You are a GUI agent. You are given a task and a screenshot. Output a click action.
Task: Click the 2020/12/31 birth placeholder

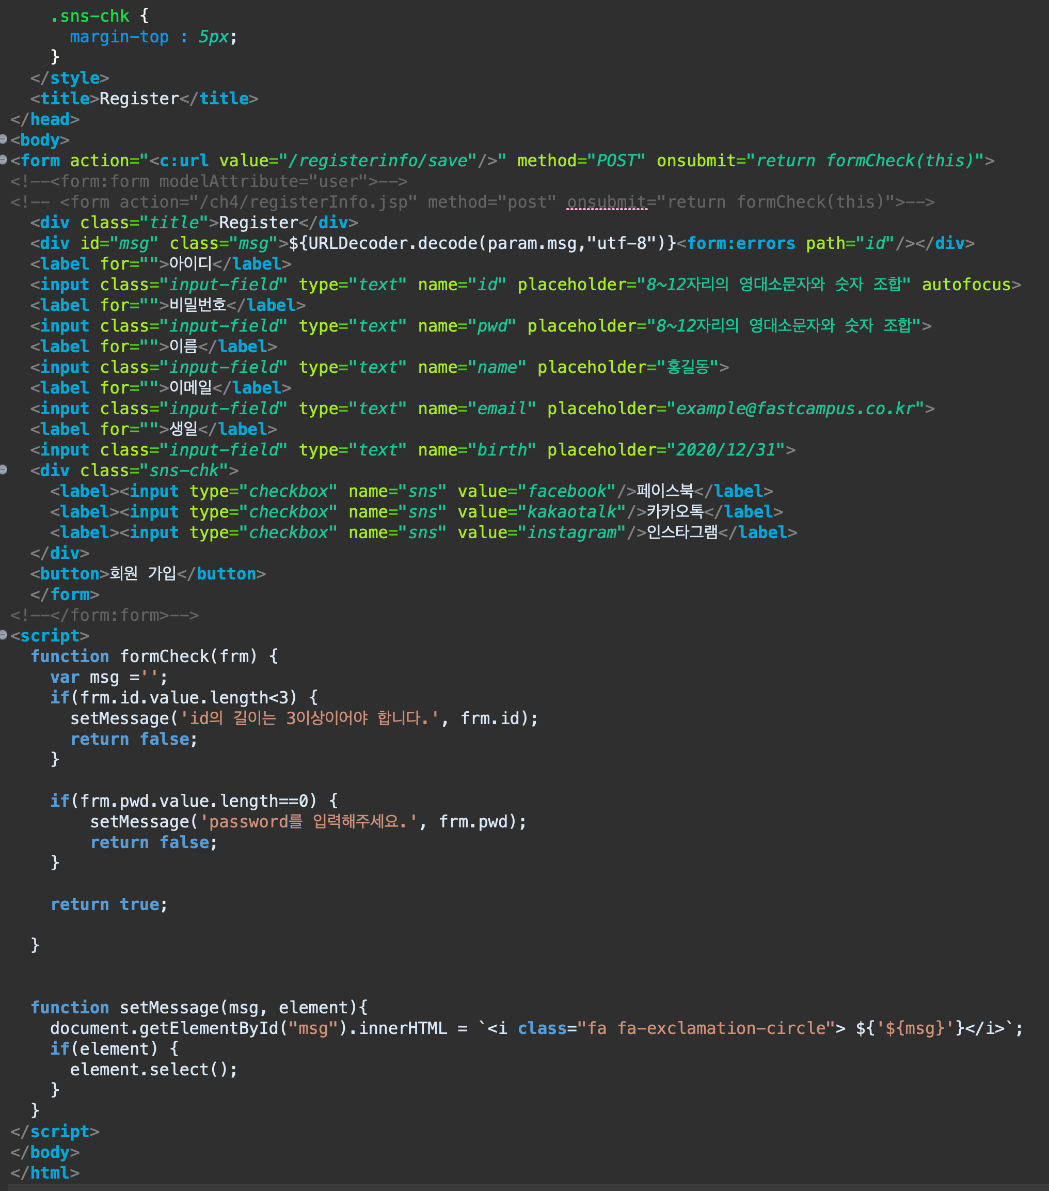[726, 450]
